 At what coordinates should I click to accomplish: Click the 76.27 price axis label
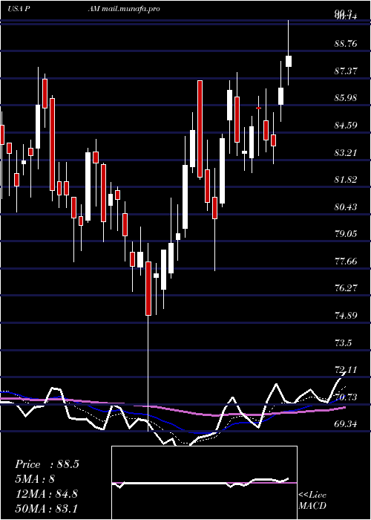click(346, 288)
